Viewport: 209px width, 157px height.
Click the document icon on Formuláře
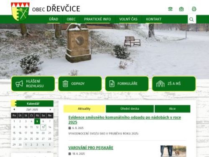click(112, 84)
